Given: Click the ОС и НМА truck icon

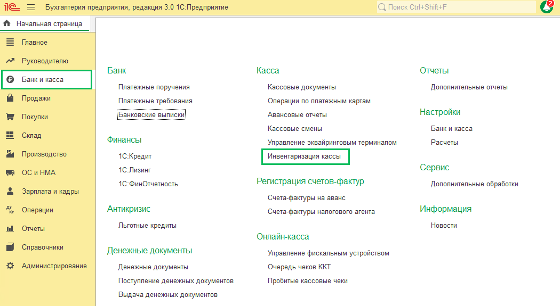Looking at the screenshot, I should click(x=10, y=172).
